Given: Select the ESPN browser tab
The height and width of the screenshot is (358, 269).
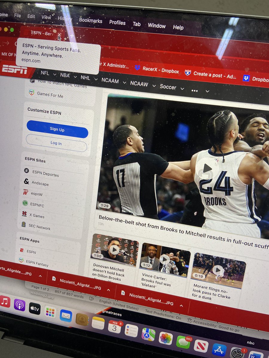Looking at the screenshot, I should [x=43, y=33].
